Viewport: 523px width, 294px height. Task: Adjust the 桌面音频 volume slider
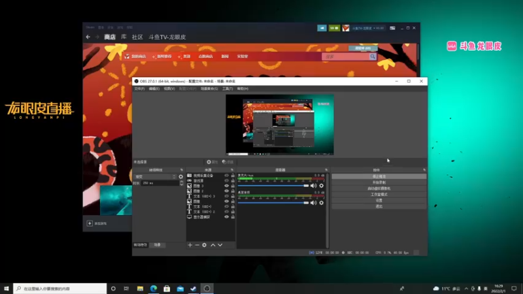pyautogui.click(x=273, y=203)
